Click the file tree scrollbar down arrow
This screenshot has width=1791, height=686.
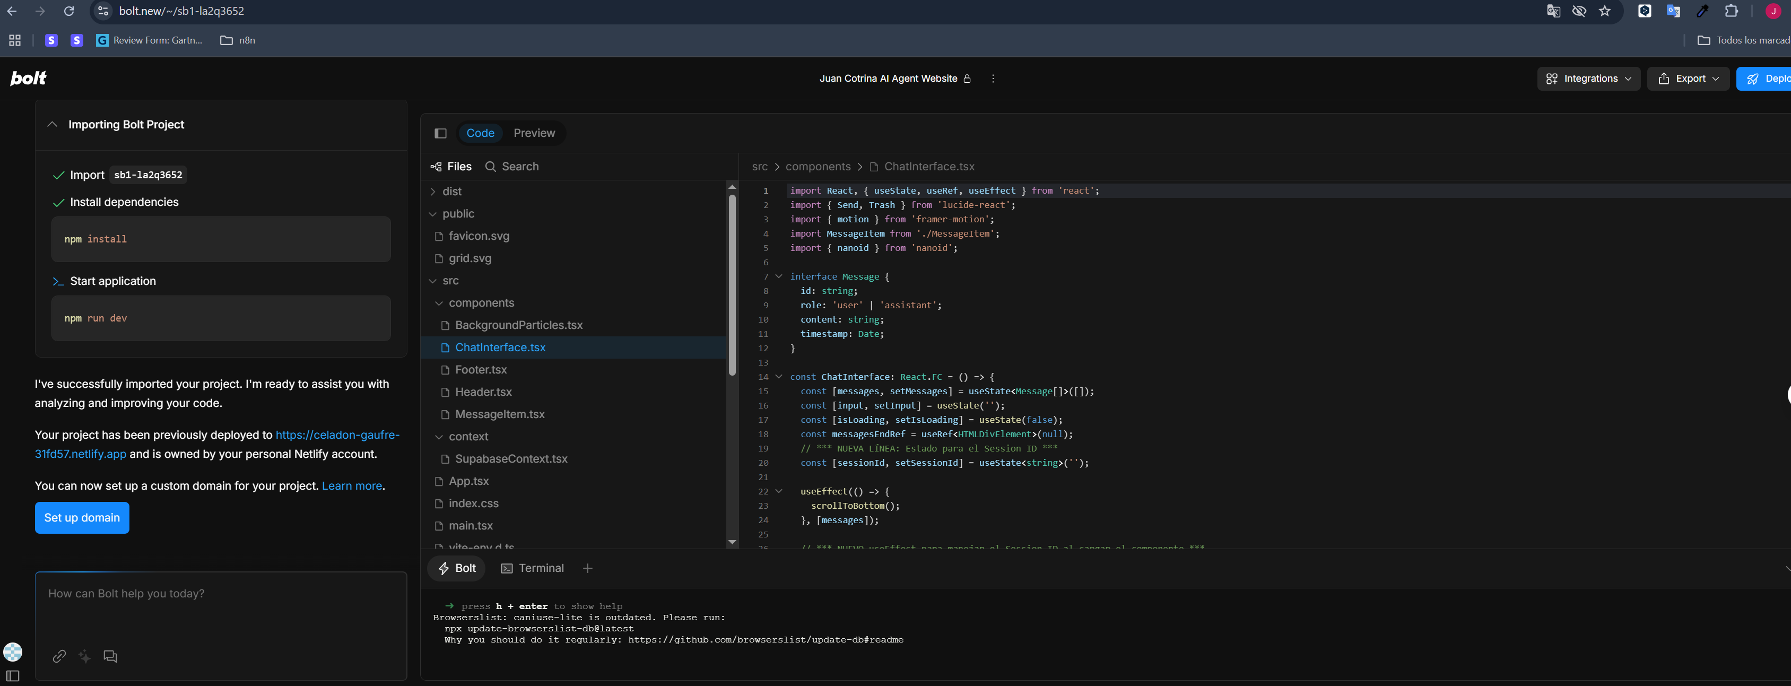point(732,542)
